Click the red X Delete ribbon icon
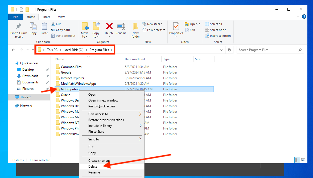Viewport: 313px width, 178px height. (109, 26)
